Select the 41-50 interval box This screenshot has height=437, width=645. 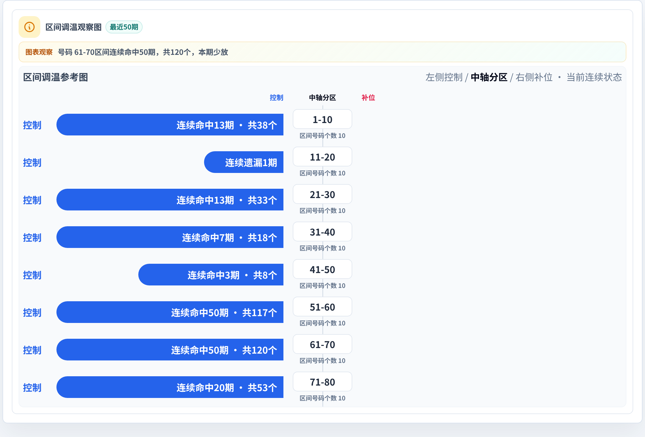pos(322,269)
